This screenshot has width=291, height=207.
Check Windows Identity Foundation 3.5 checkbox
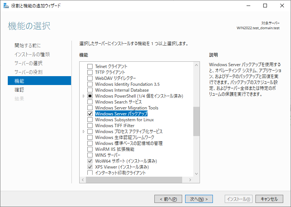(90, 84)
